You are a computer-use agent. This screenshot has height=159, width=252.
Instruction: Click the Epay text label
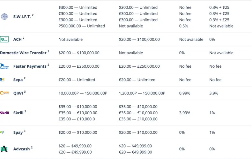pos(18,132)
